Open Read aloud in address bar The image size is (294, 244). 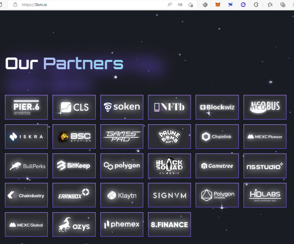170,5
